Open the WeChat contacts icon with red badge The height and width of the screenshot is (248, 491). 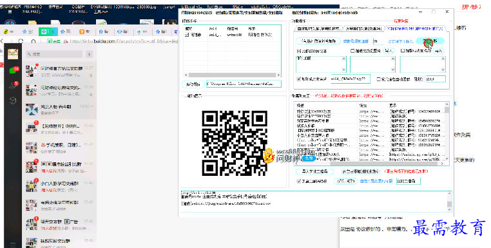(13, 85)
